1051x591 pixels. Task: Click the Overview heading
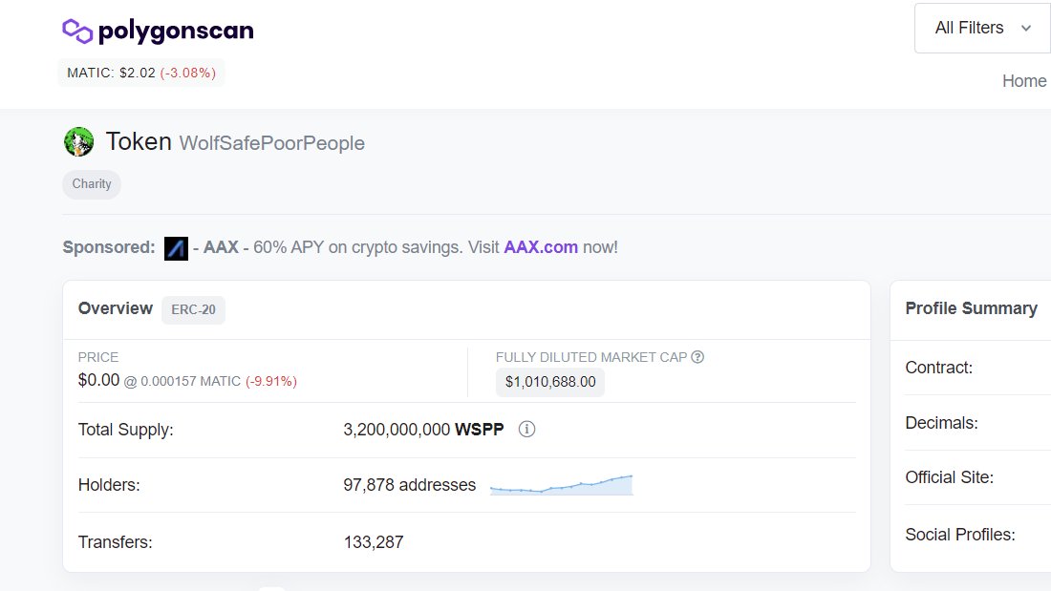[x=116, y=308]
